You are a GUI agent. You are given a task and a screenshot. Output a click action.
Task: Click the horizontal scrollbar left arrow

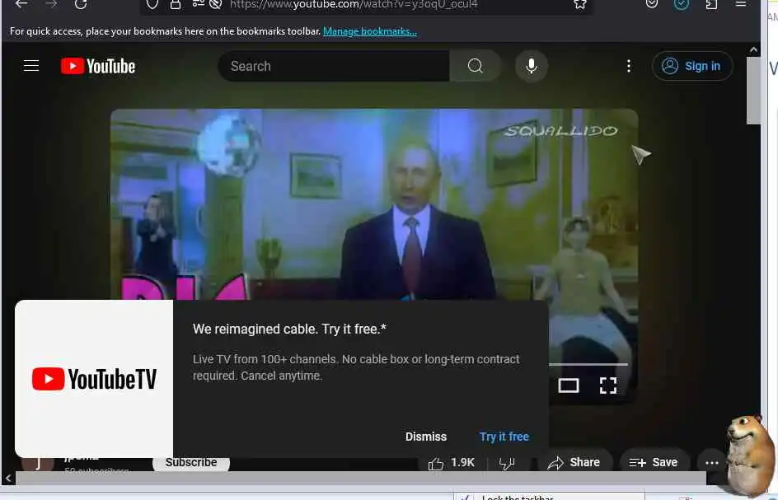click(8, 479)
